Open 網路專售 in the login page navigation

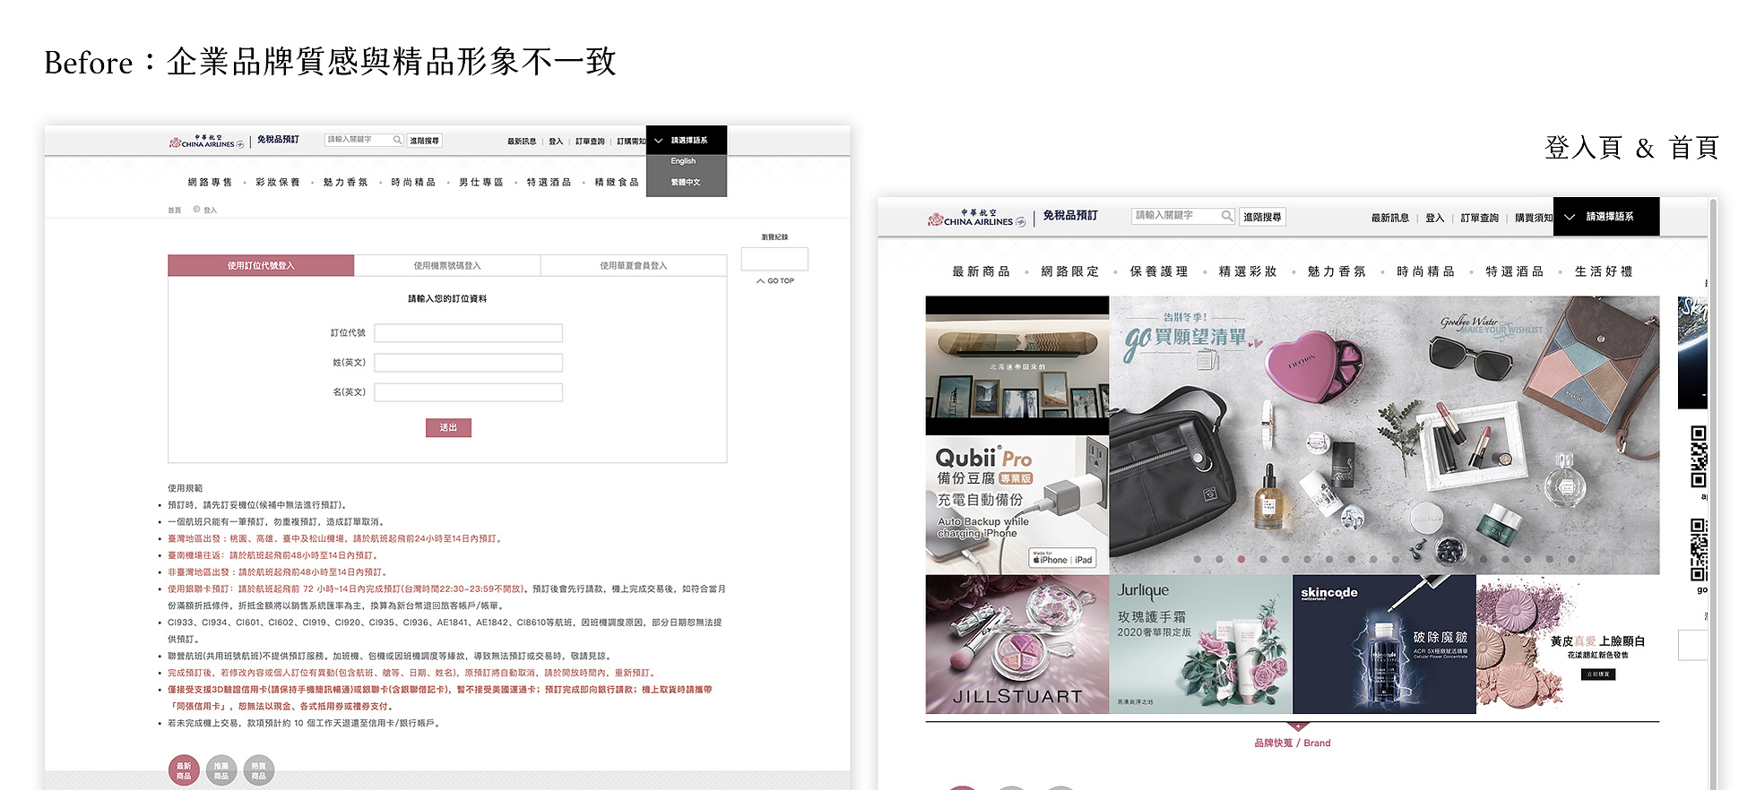(x=211, y=182)
